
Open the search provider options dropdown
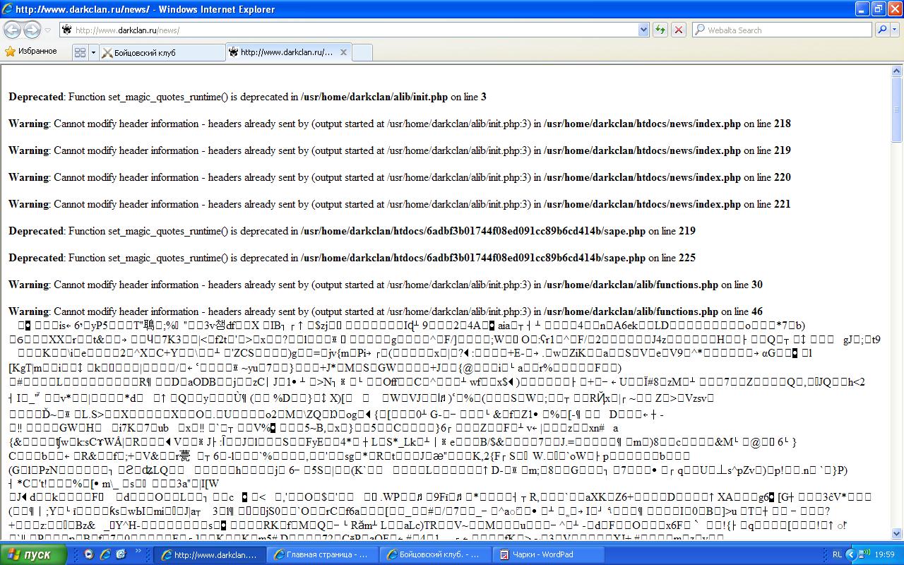pyautogui.click(x=896, y=30)
